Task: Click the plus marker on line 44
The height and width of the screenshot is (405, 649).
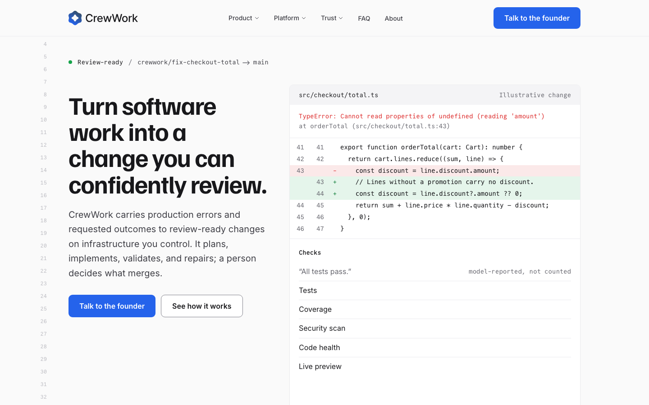Action: tap(334, 193)
